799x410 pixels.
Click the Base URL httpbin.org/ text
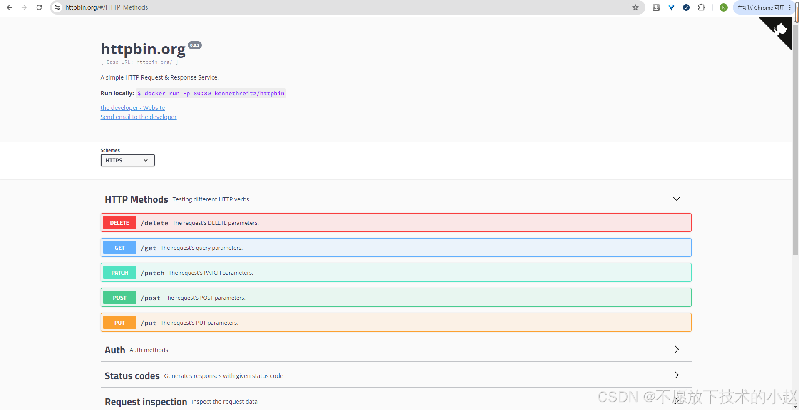click(x=139, y=62)
